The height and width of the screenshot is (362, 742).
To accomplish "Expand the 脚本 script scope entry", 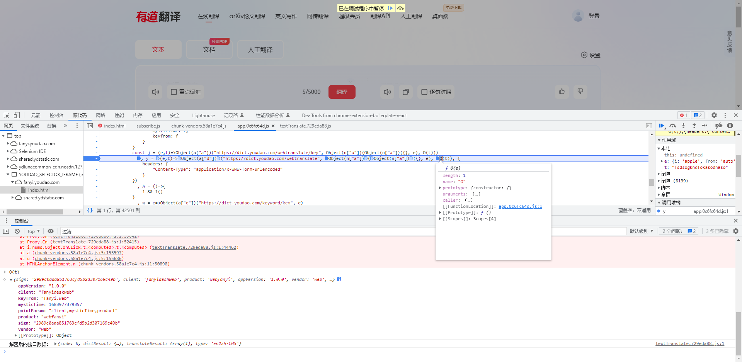I will point(659,188).
